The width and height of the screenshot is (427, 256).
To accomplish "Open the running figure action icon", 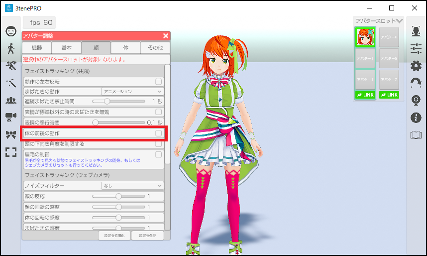I will [x=11, y=66].
